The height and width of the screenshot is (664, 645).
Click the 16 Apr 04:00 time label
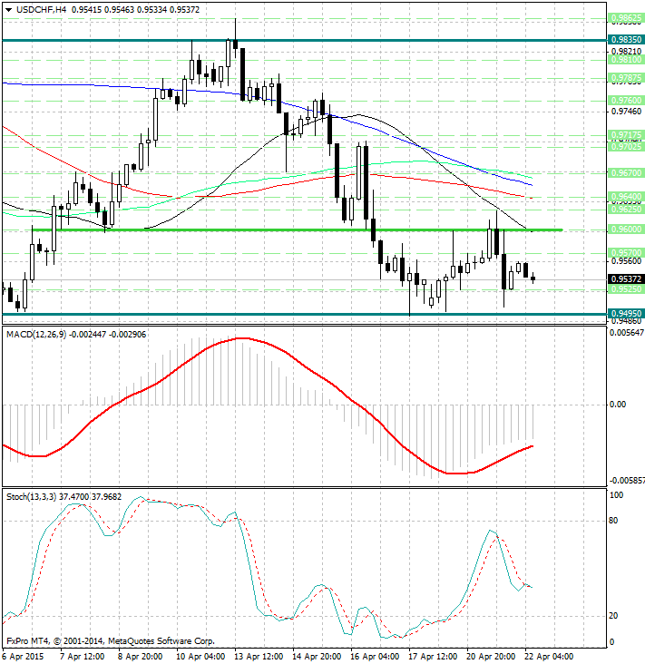pyautogui.click(x=375, y=657)
